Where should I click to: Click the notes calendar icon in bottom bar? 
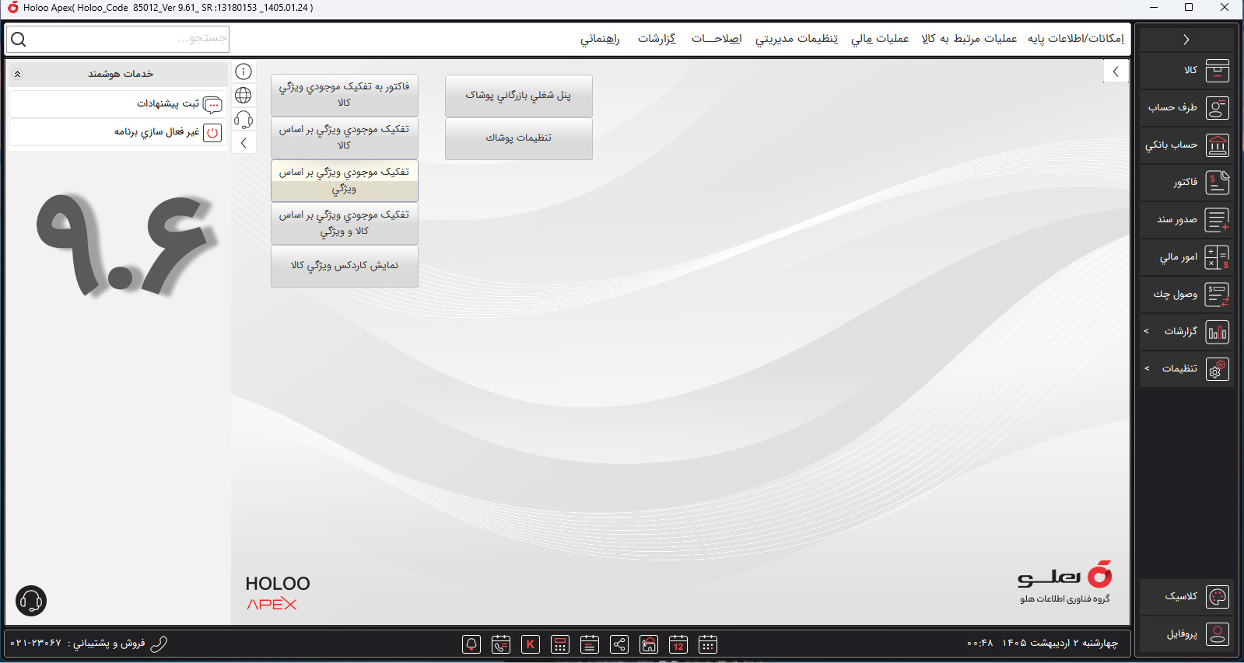pos(590,644)
